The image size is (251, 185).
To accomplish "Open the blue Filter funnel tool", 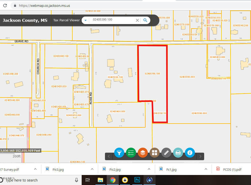I will [119, 153].
